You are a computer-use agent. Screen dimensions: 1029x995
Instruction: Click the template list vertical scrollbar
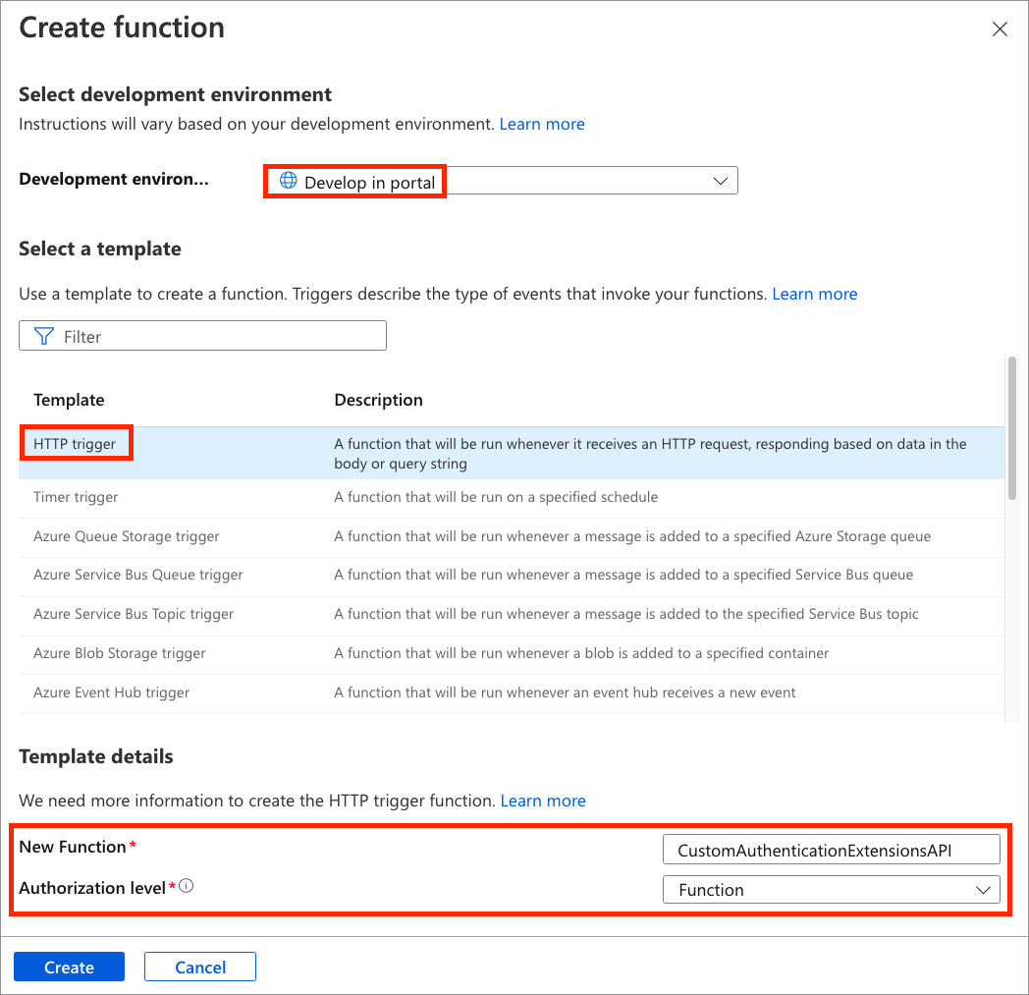[x=1011, y=429]
